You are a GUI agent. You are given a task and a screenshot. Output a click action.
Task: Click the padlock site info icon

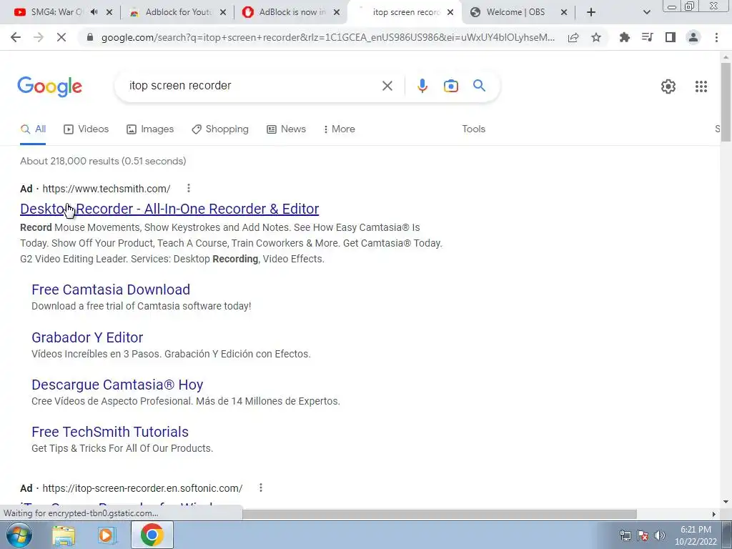point(90,37)
